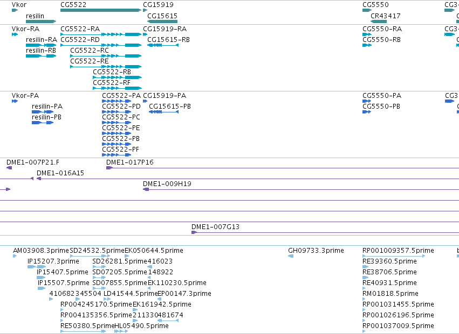Click BAC clone DME1-007G13 label
The width and height of the screenshot is (459, 334).
point(215,227)
